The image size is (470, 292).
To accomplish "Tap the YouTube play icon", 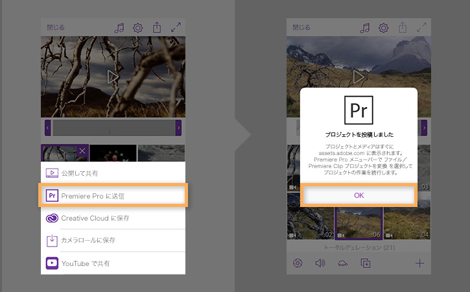I will coord(52,263).
